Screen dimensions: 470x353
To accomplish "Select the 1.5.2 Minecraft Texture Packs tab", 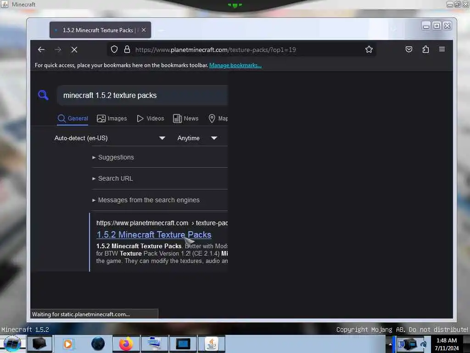I will [100, 30].
